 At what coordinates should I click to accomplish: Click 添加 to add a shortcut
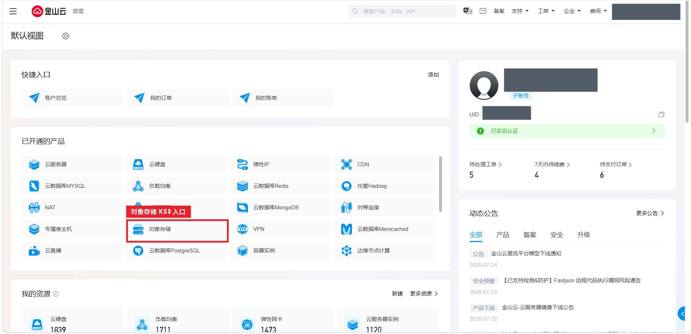click(433, 75)
